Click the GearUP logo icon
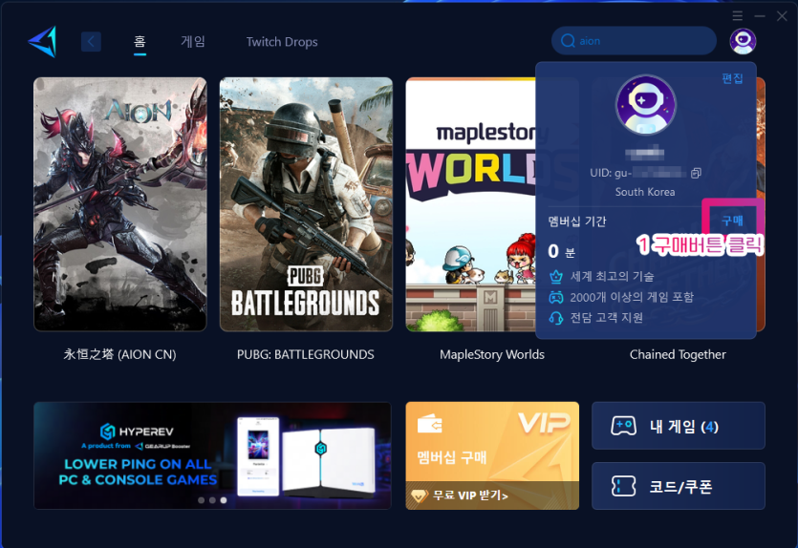798x548 pixels. 42,41
